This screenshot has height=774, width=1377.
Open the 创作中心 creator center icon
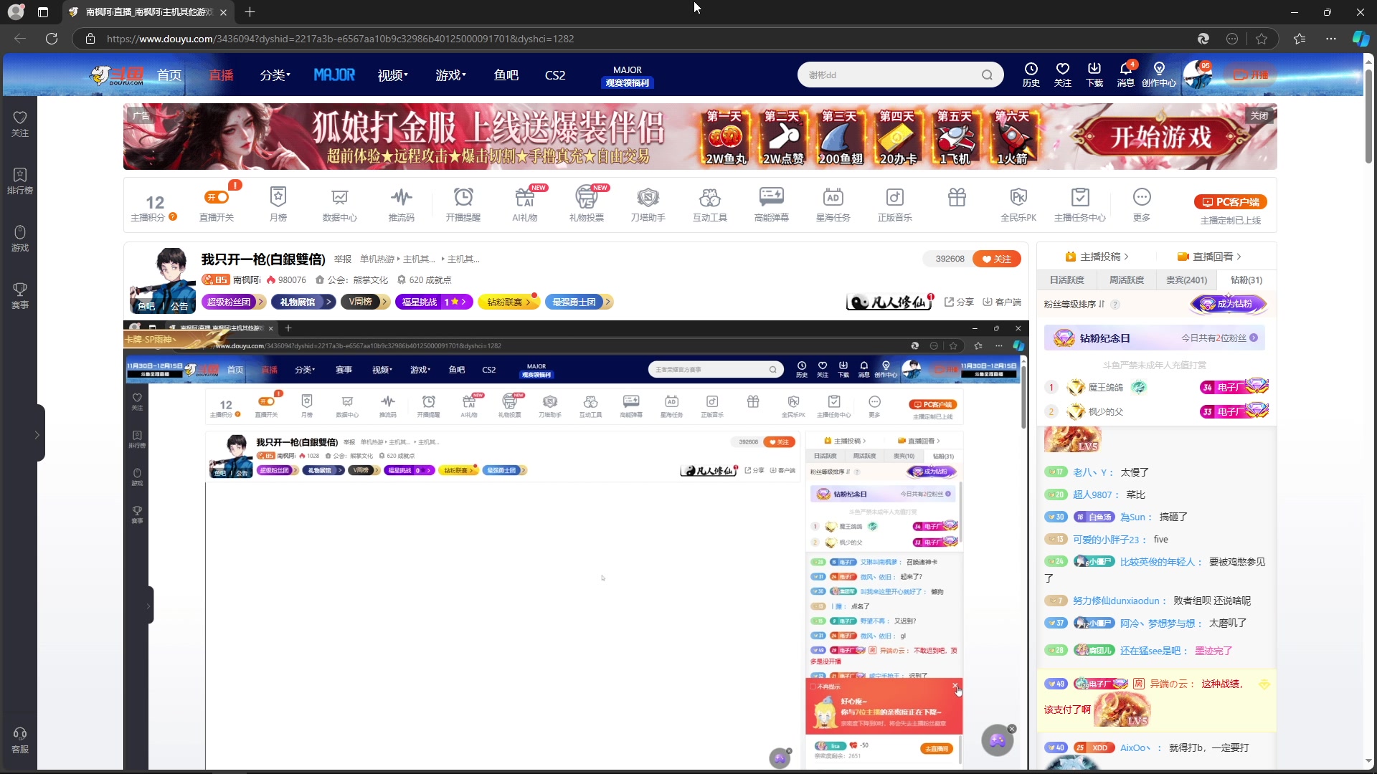pyautogui.click(x=1159, y=75)
